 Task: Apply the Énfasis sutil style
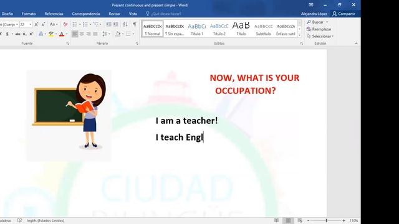pyautogui.click(x=286, y=29)
